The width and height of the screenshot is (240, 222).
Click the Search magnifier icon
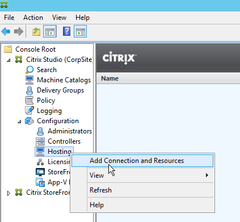(30, 70)
